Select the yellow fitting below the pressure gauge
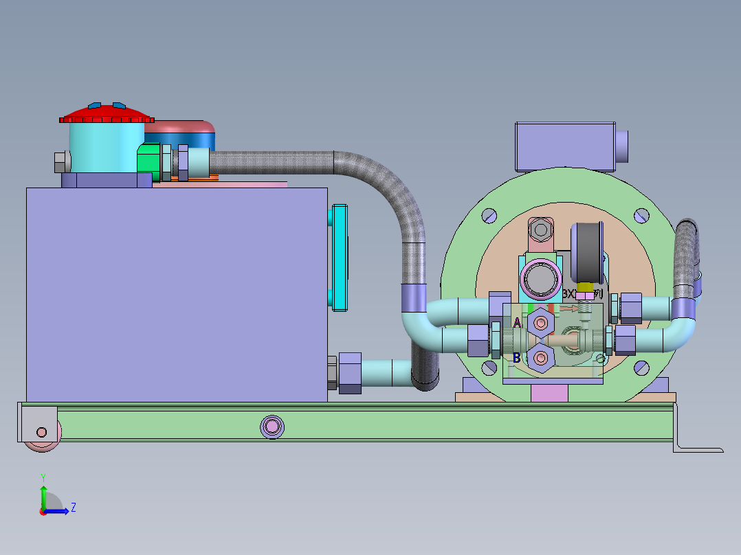Image resolution: width=741 pixels, height=555 pixels. pyautogui.click(x=585, y=287)
